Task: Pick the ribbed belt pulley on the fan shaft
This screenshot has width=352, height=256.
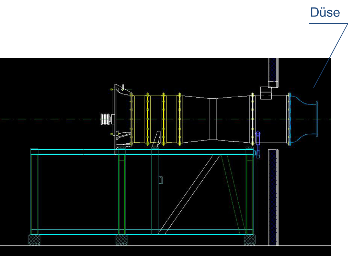Action: 105,119
